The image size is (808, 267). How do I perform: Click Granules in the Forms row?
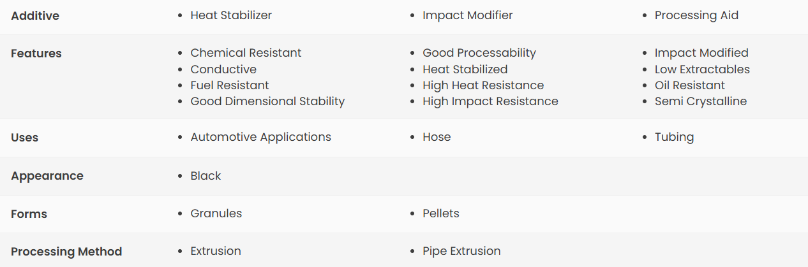(216, 213)
